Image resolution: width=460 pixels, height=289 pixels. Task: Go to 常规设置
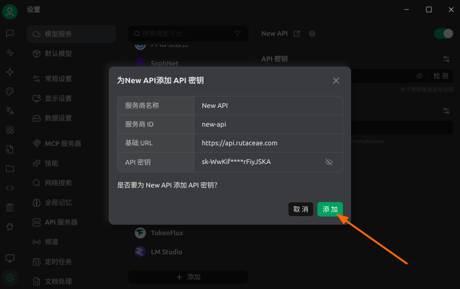point(71,79)
